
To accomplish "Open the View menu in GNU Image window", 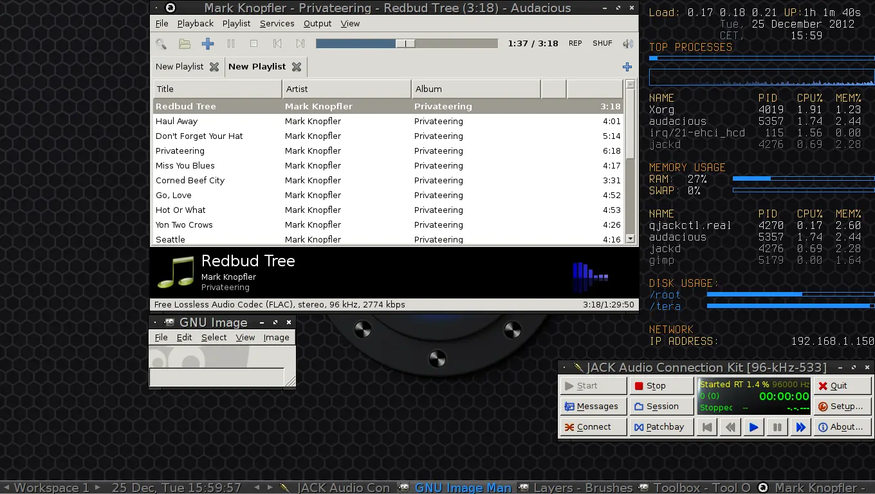I will [x=245, y=338].
